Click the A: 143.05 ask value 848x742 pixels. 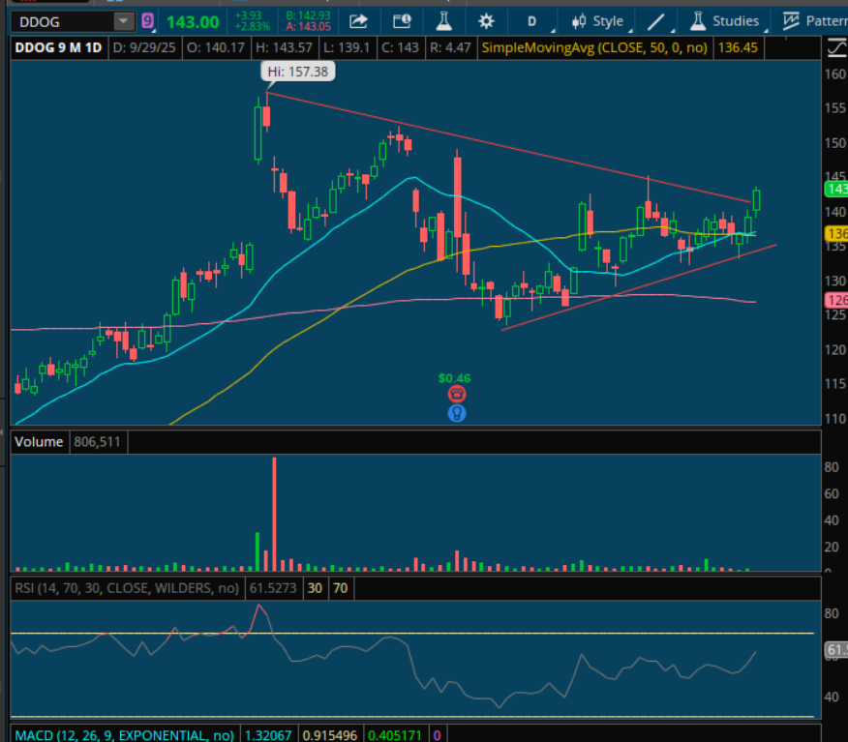pos(308,26)
